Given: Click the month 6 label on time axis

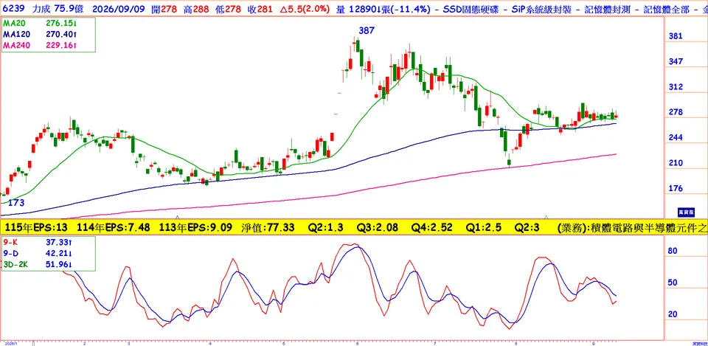Looking at the screenshot, I should pos(357,343).
